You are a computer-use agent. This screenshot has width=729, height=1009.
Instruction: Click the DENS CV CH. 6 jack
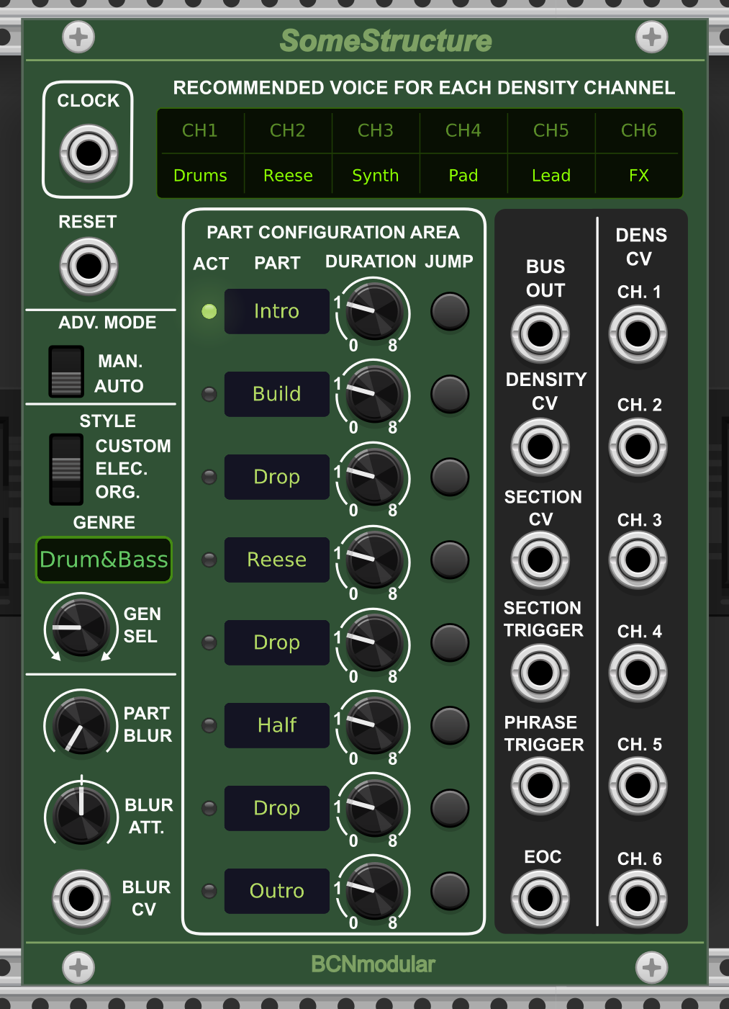(638, 898)
